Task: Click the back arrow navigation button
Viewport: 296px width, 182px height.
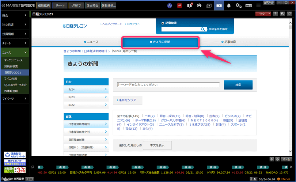Action: tap(272, 159)
